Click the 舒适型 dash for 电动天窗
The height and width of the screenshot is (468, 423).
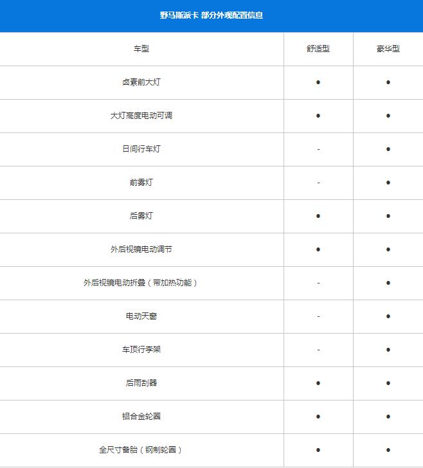(318, 316)
